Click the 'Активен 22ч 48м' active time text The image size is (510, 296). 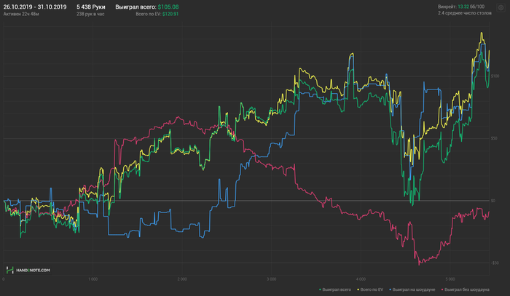coord(21,14)
